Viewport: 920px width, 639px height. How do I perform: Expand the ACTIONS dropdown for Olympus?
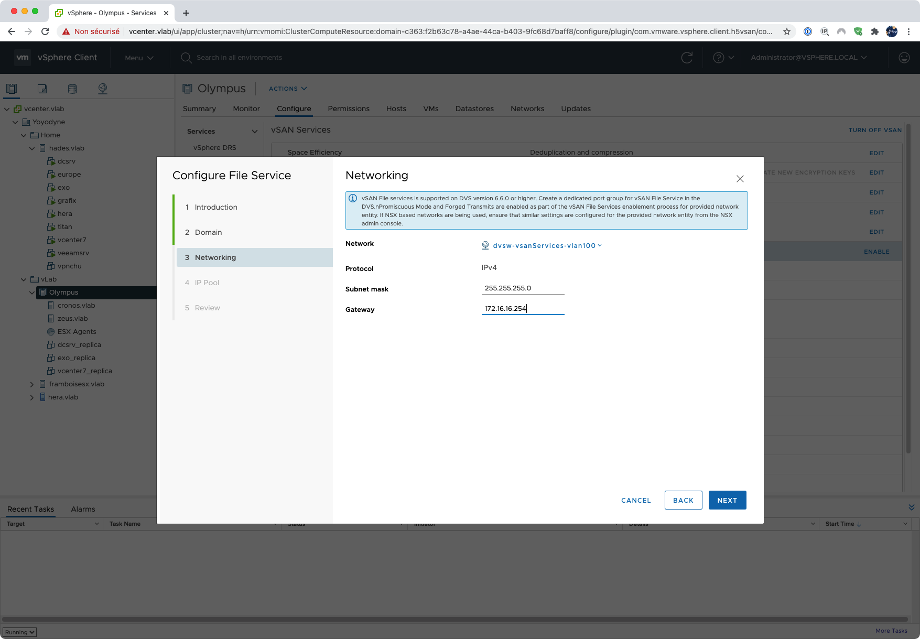287,89
